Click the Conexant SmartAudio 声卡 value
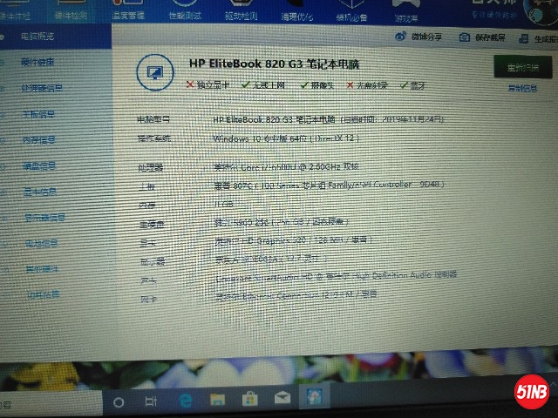The image size is (558, 418). tap(337, 277)
